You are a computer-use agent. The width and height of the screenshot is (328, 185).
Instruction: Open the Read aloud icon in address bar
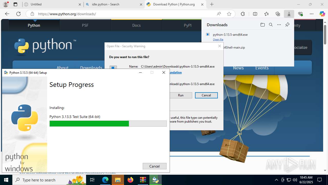(219, 14)
